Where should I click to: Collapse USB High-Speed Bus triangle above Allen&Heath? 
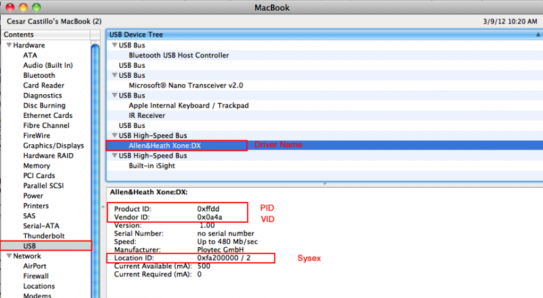tap(115, 135)
